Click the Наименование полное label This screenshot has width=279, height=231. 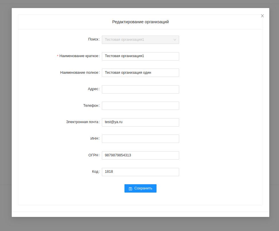coord(79,73)
